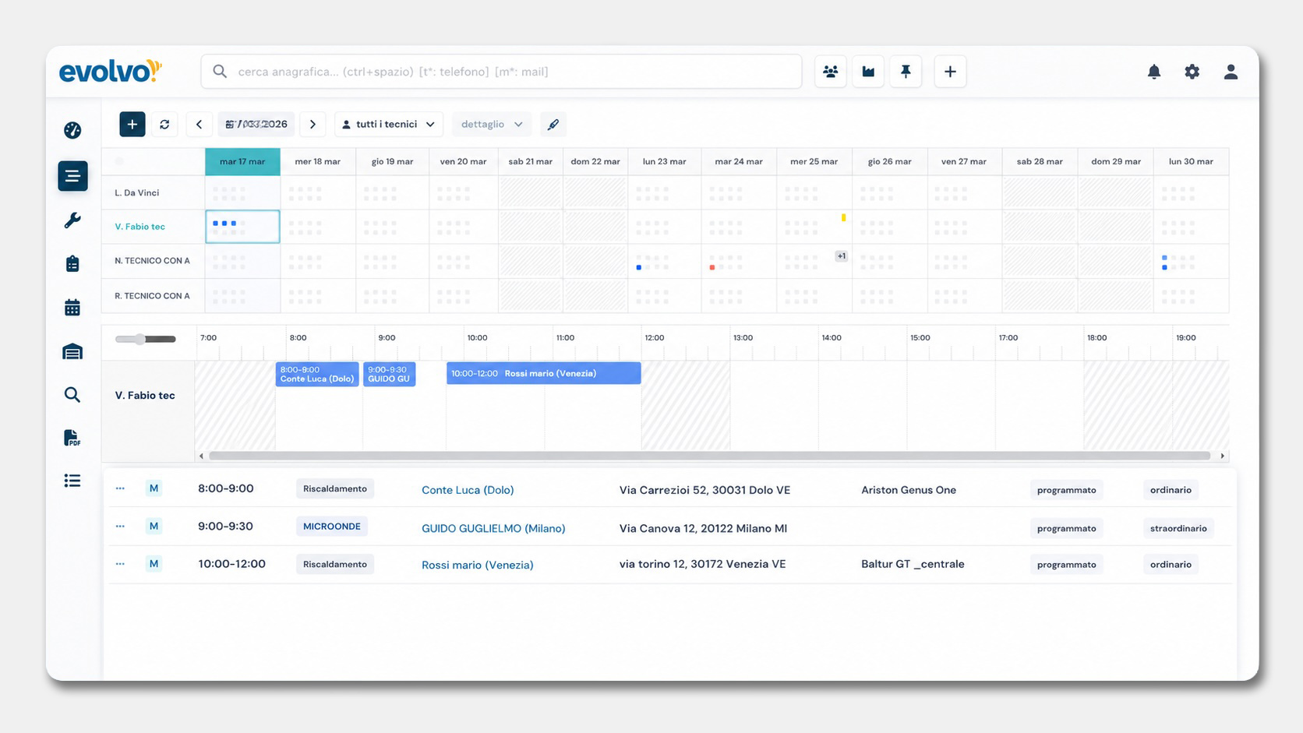Open the GUIDO GUGLIELMO (Milano) link

coord(493,528)
